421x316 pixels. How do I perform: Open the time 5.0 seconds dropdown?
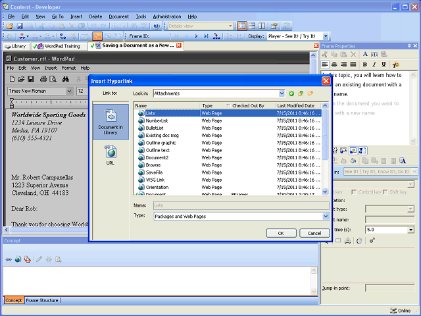click(x=410, y=230)
